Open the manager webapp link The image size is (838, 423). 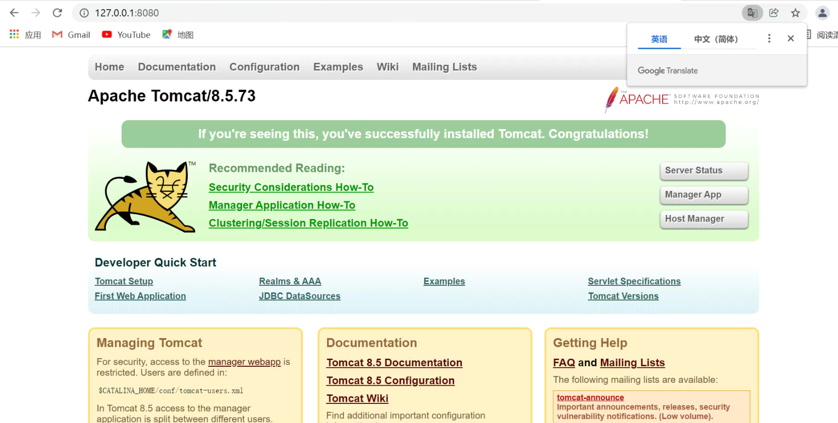[x=244, y=362]
